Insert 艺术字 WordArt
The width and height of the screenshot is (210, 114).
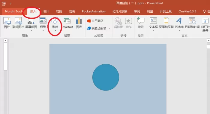tap(179, 23)
